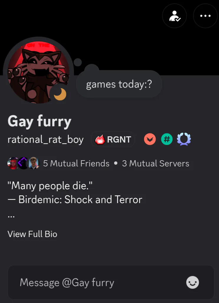
Task: Open the 5 Mutual Friends list
Action: coord(76,163)
